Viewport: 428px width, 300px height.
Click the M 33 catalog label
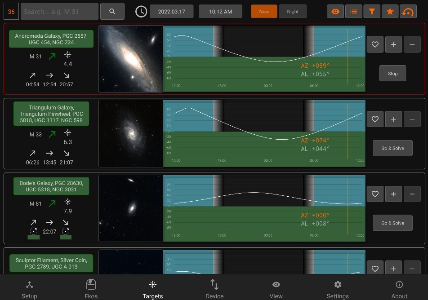point(36,134)
